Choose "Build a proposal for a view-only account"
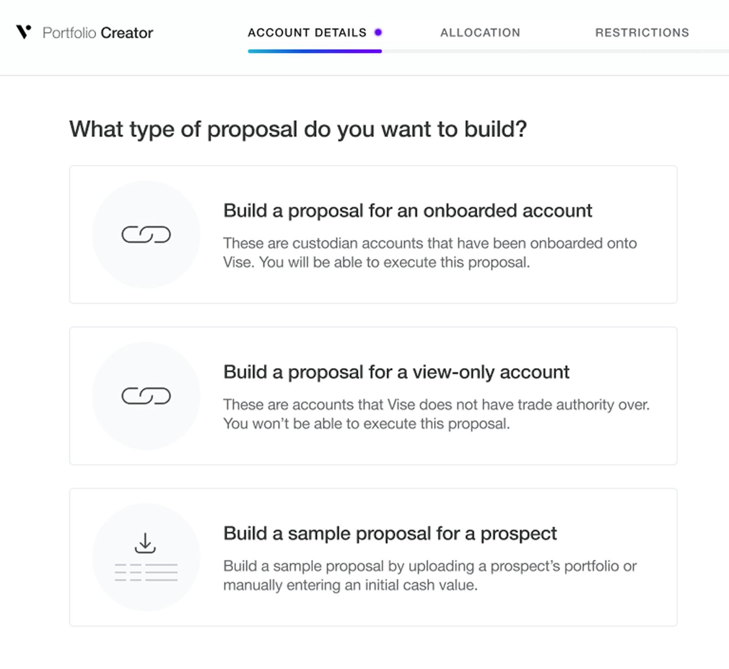The image size is (729, 669). (x=396, y=372)
